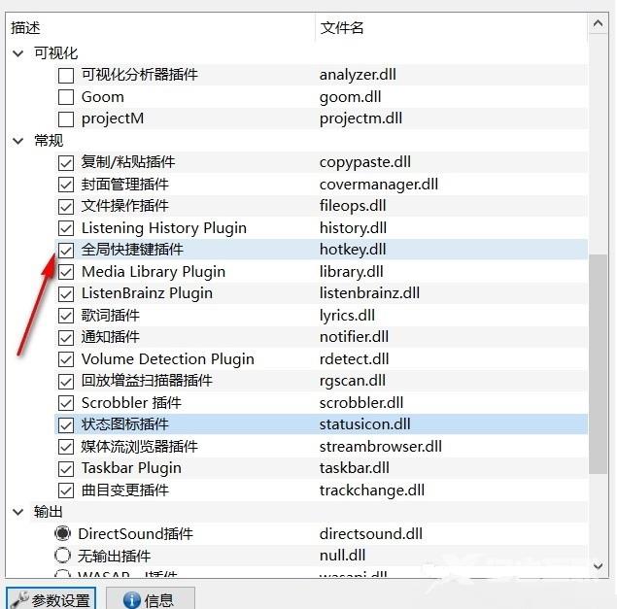Collapse the 可视化 group chevron
This screenshot has height=609, width=617.
point(18,53)
